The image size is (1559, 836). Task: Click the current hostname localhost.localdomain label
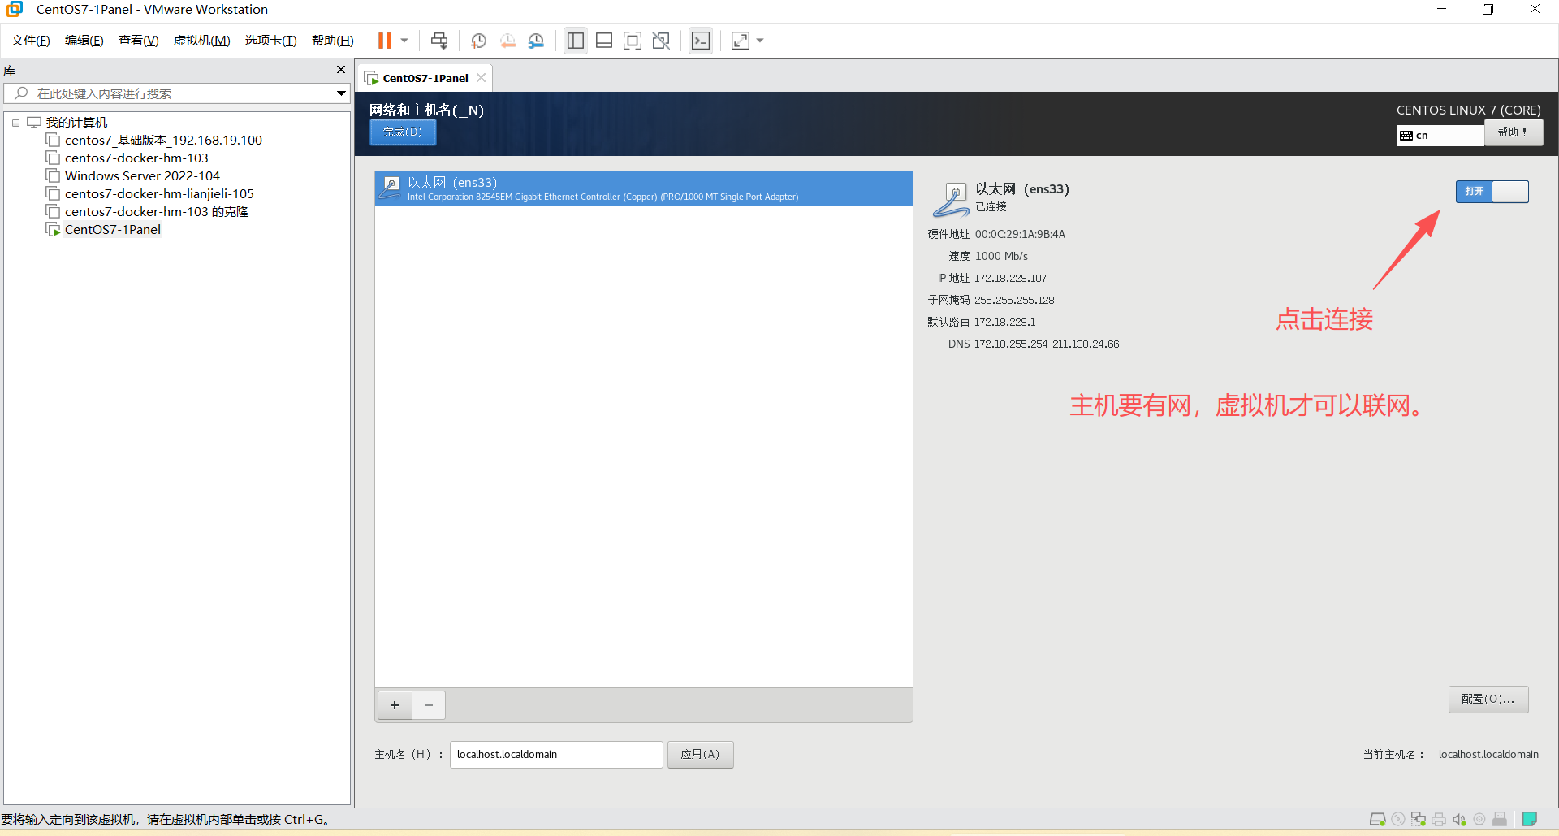(1488, 754)
